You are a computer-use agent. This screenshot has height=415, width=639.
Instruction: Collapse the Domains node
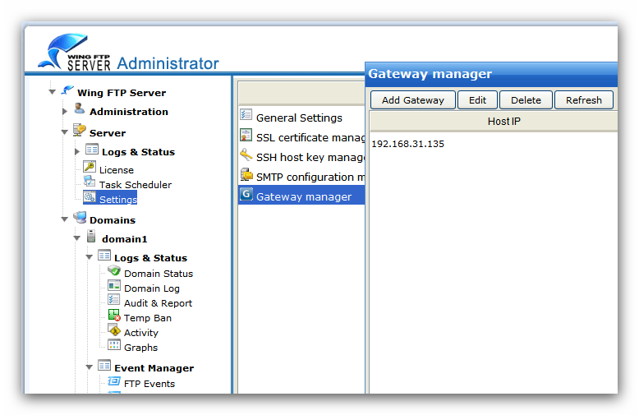click(x=64, y=219)
